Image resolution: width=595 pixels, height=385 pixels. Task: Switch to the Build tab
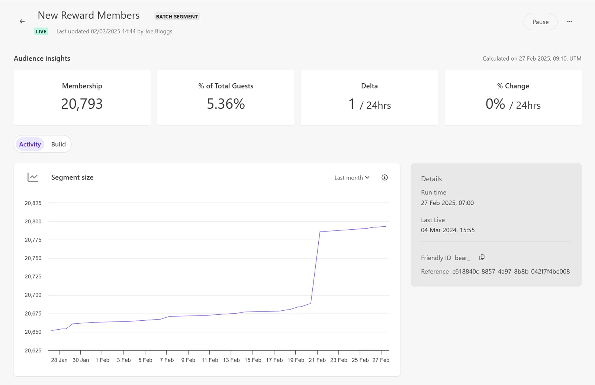pyautogui.click(x=58, y=144)
